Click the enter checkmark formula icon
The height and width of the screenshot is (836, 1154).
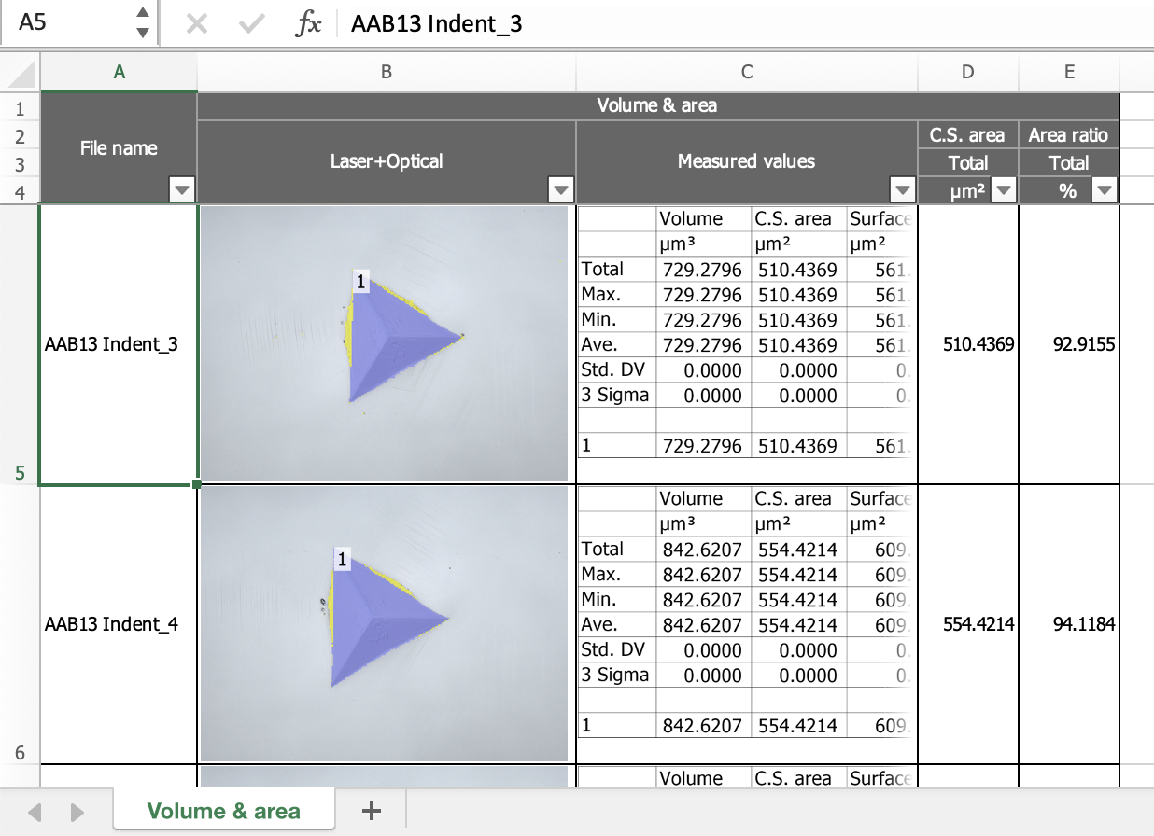pyautogui.click(x=251, y=24)
